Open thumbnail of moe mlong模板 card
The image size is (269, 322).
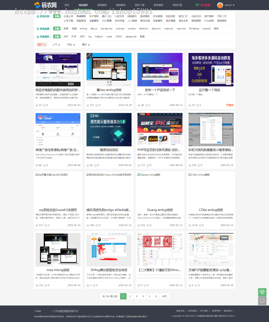point(58,249)
